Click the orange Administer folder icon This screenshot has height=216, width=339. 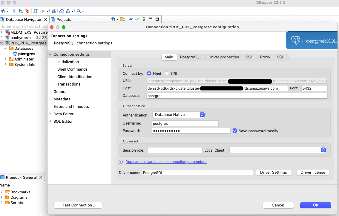(x=11, y=59)
